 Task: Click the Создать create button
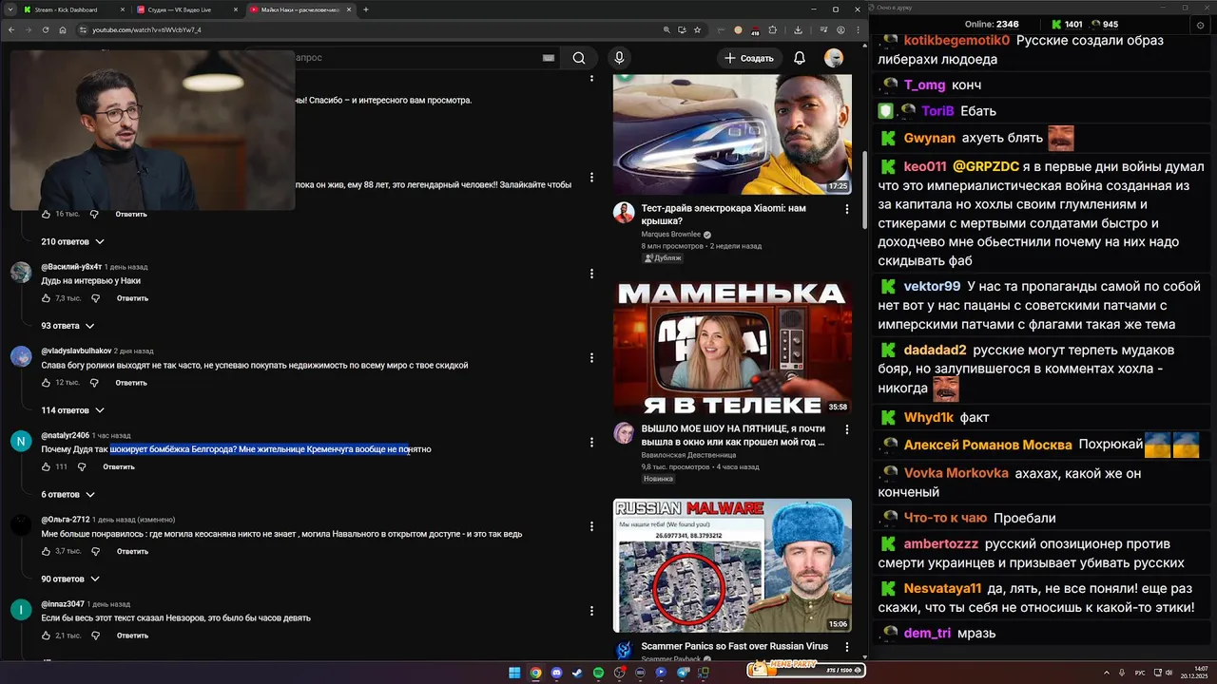click(x=749, y=58)
